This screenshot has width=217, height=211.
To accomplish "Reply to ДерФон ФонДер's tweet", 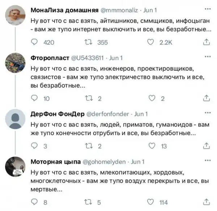I will [34, 146].
